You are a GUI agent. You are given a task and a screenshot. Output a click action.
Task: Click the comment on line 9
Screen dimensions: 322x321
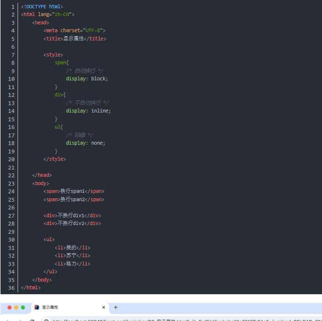[x=84, y=71]
